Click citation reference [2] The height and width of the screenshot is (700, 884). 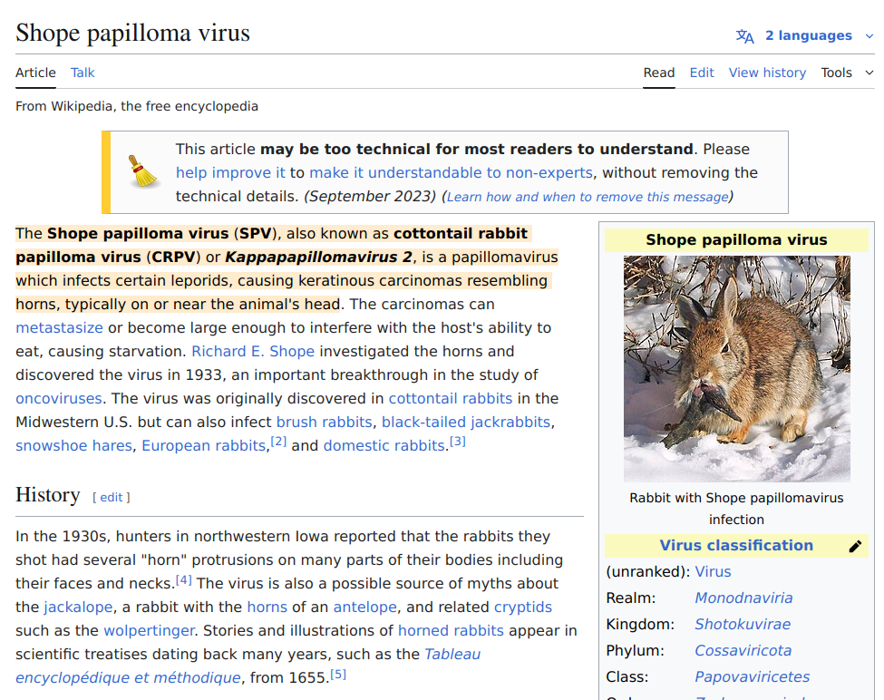pyautogui.click(x=278, y=442)
